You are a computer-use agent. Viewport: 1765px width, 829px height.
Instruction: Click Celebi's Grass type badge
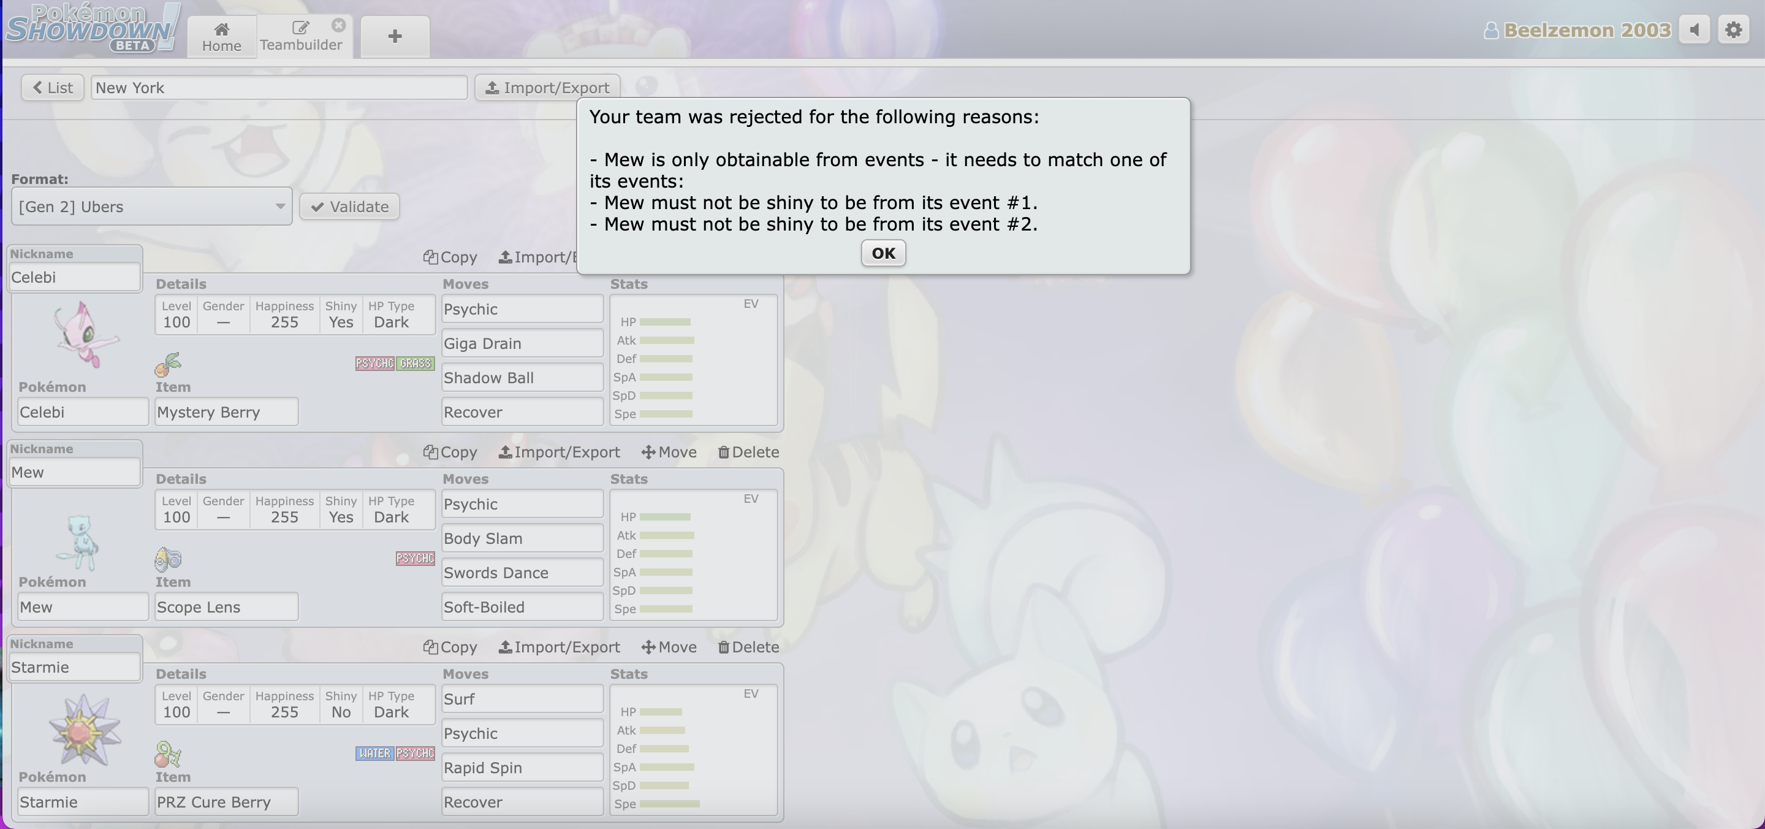point(416,363)
